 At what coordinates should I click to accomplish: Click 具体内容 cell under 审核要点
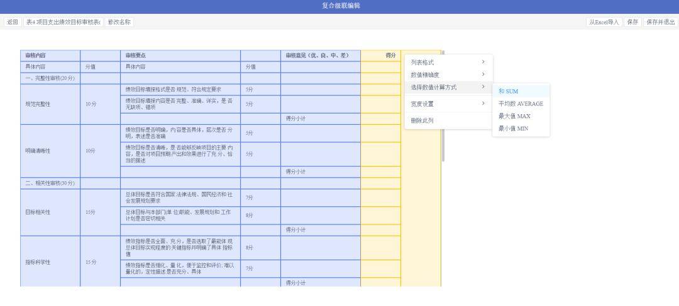coord(180,67)
